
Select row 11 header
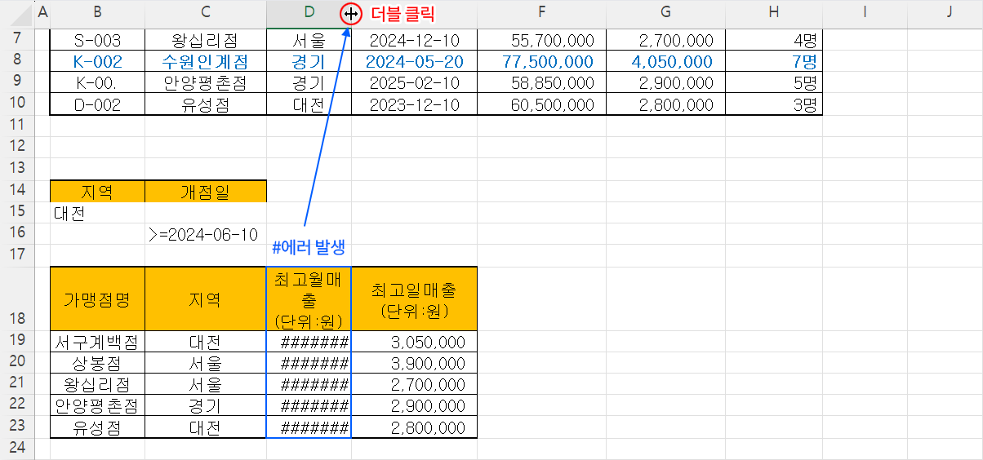coord(17,125)
